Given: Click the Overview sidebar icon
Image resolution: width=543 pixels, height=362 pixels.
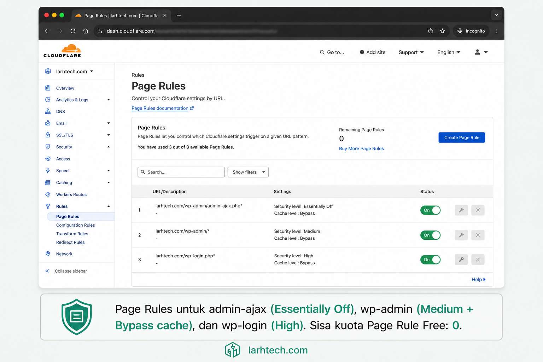Looking at the screenshot, I should [x=48, y=88].
